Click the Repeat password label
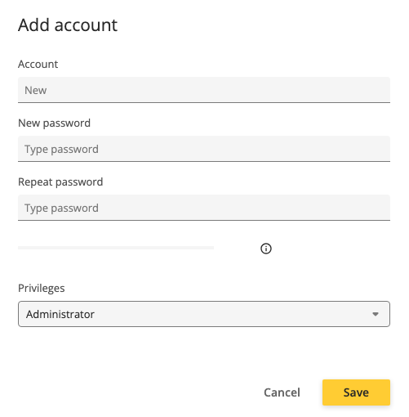 click(x=60, y=182)
